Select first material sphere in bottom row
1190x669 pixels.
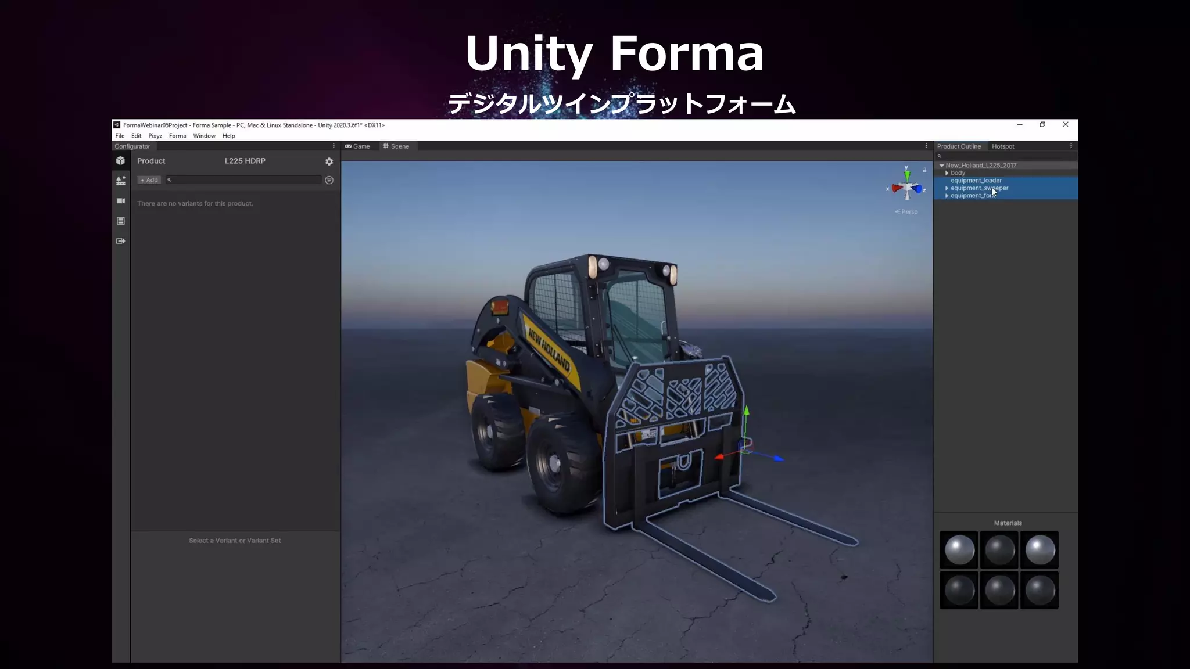959,590
